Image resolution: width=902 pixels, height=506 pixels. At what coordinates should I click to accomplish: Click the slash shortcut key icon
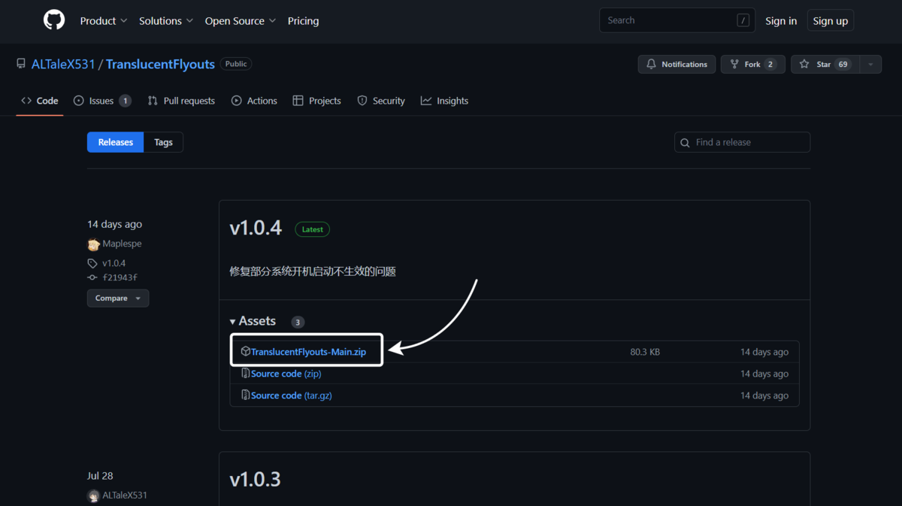point(743,20)
